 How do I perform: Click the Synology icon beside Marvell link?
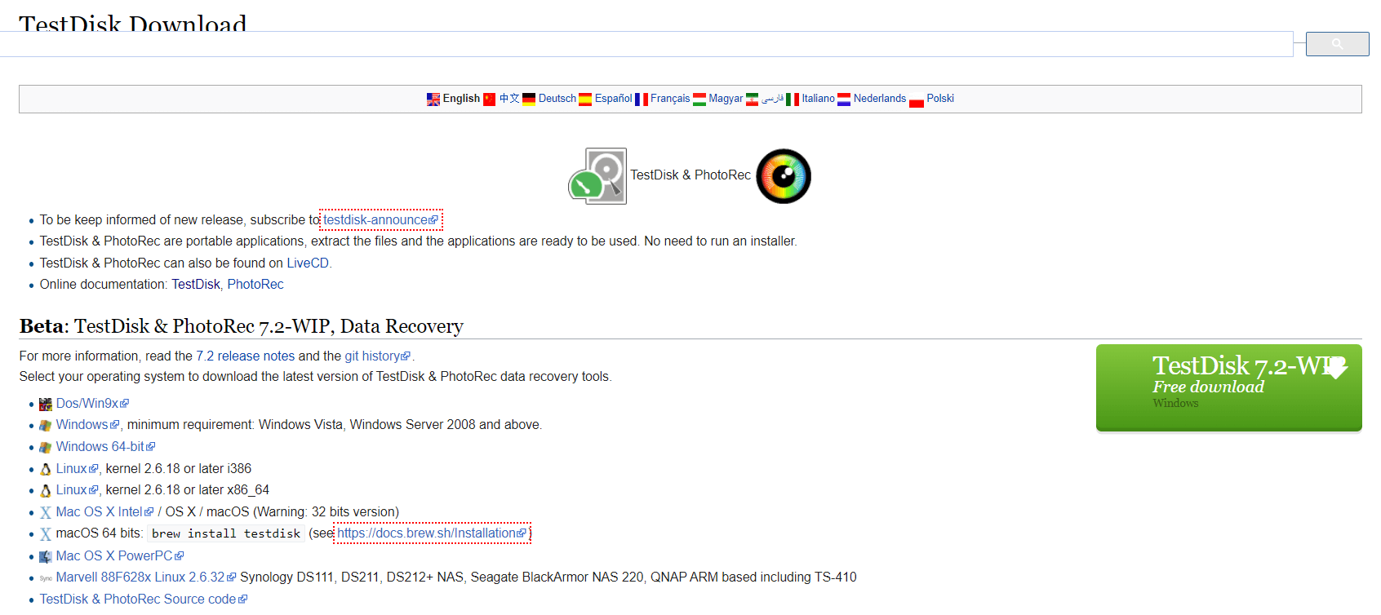[46, 577]
